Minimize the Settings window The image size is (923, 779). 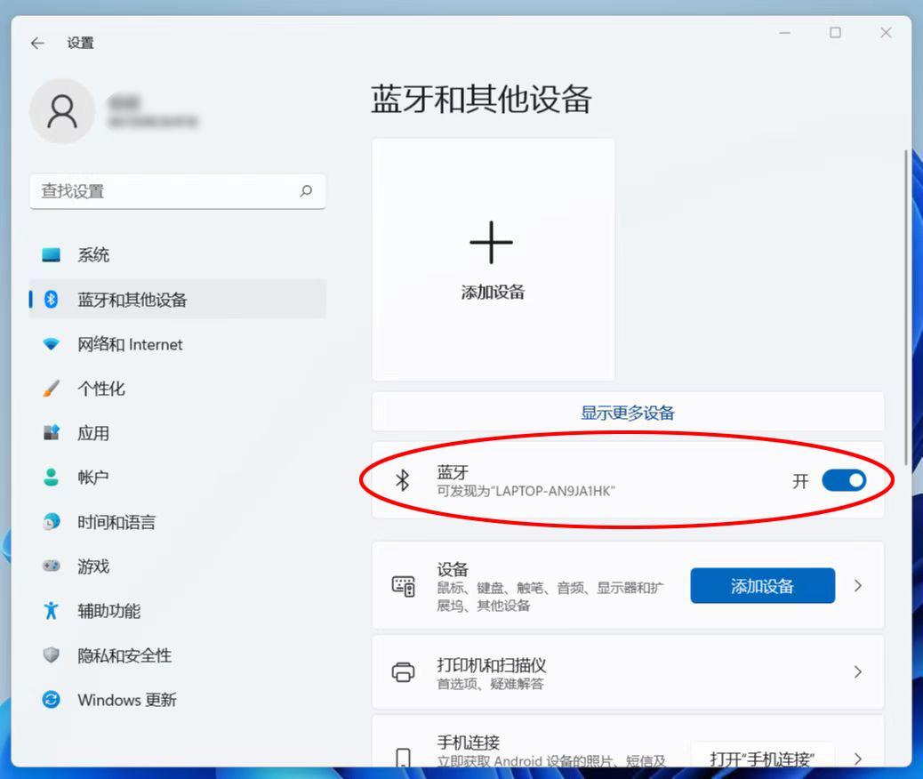(784, 32)
